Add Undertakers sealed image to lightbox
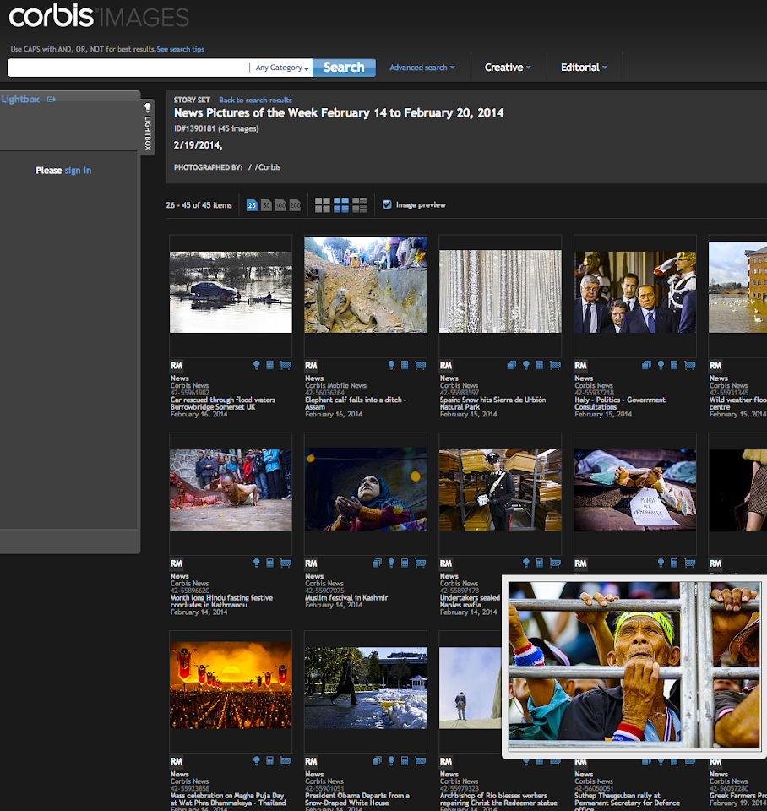Viewport: 767px width, 811px height. pyautogui.click(x=526, y=563)
